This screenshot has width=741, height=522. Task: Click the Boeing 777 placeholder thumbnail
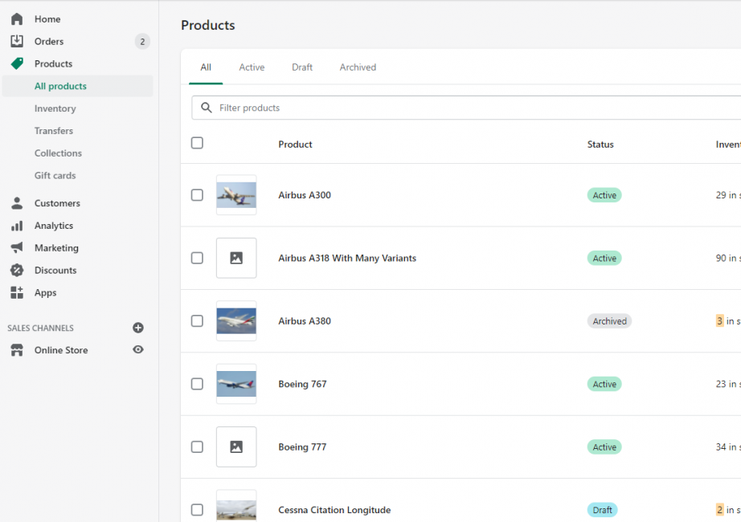235,447
